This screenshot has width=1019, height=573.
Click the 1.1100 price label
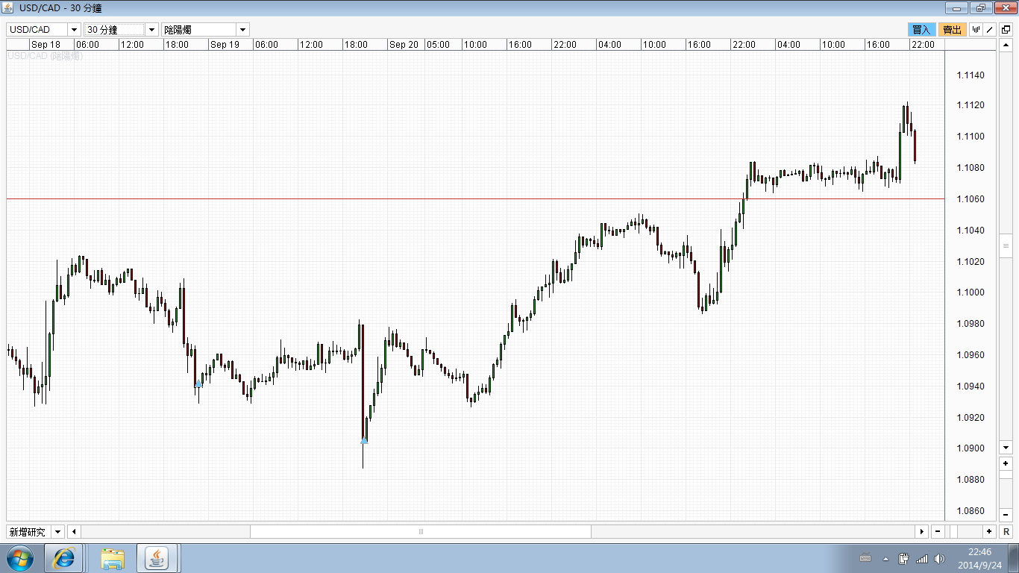(971, 137)
